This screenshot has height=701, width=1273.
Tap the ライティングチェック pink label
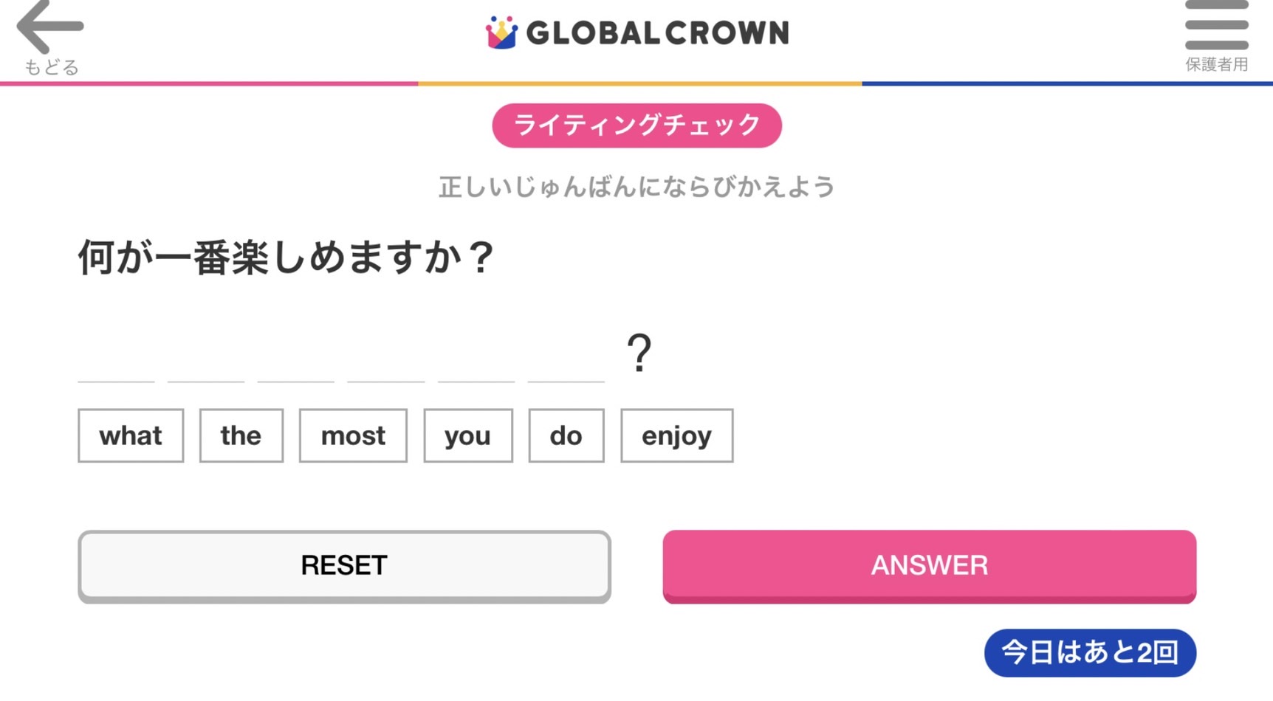tap(636, 125)
